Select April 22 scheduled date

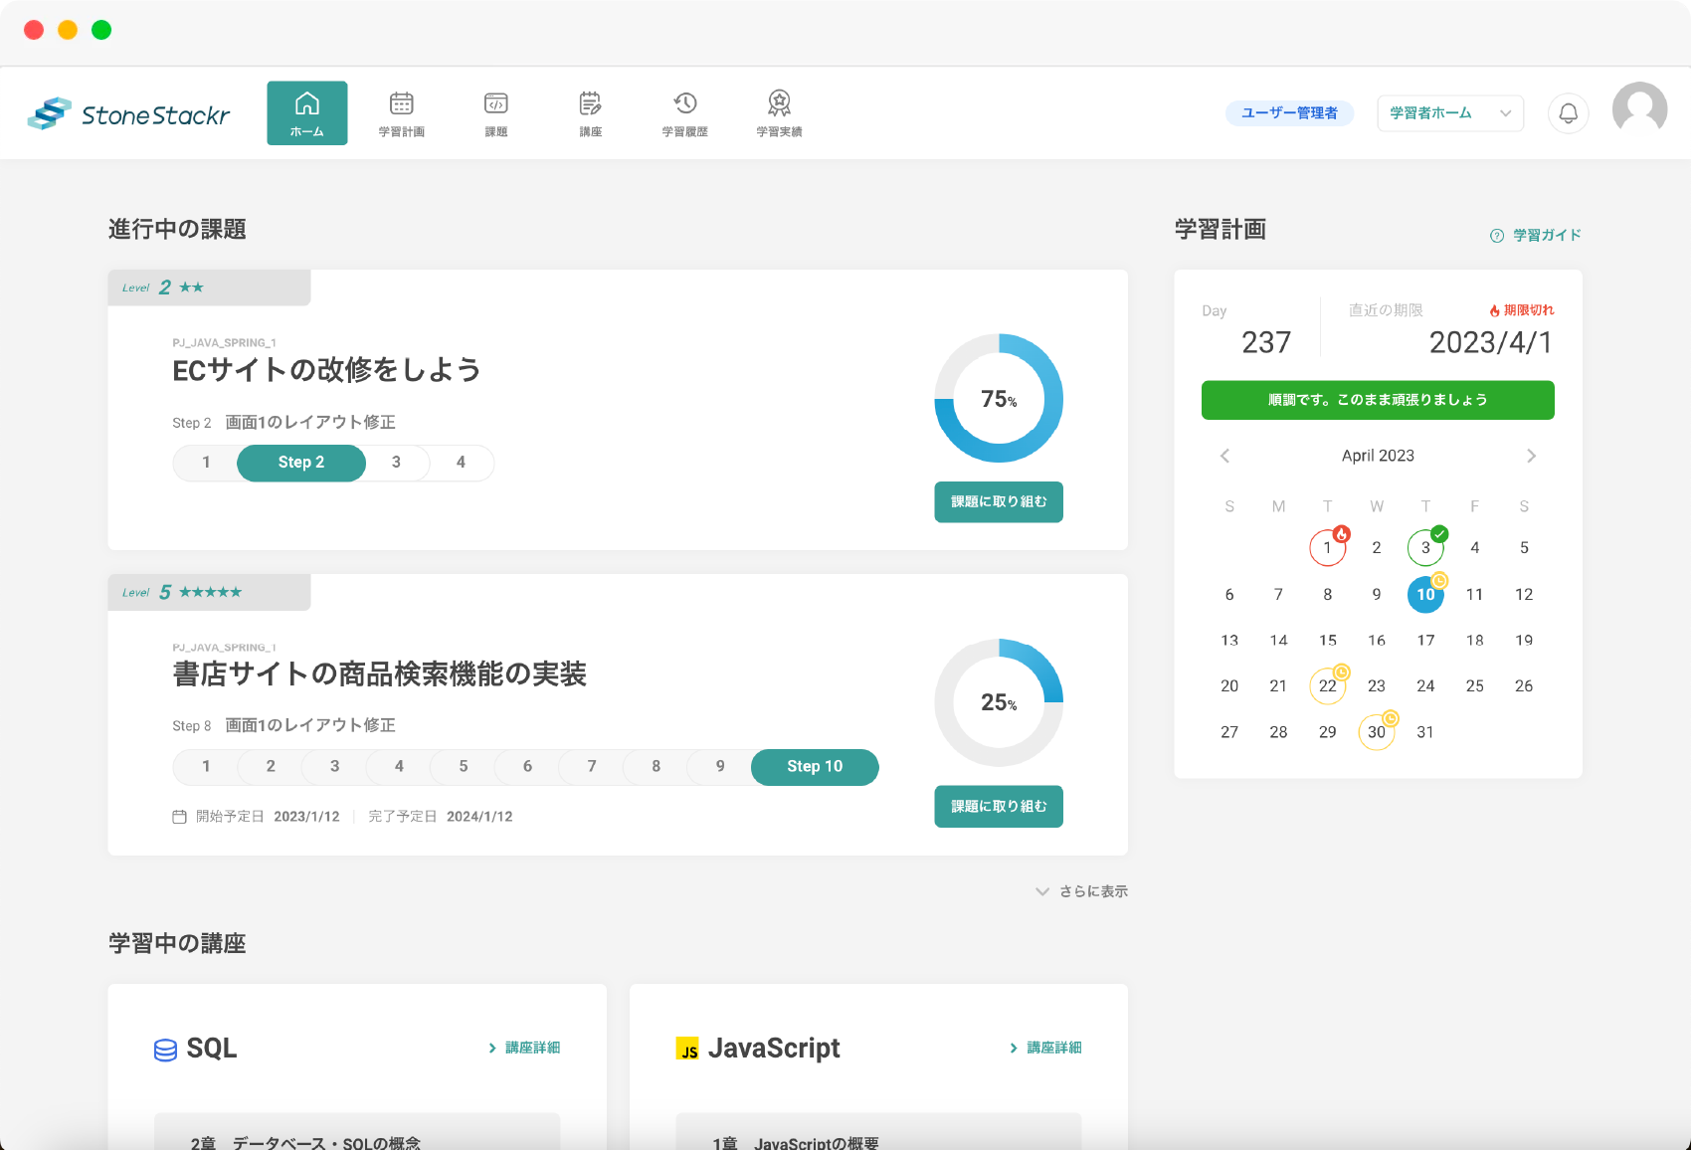1328,685
